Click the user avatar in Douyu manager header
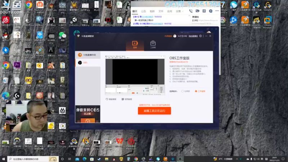Viewport: 288px width, 162px height. (175, 36)
